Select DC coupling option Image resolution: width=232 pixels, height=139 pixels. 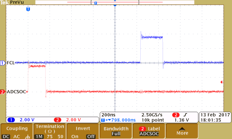6,136
